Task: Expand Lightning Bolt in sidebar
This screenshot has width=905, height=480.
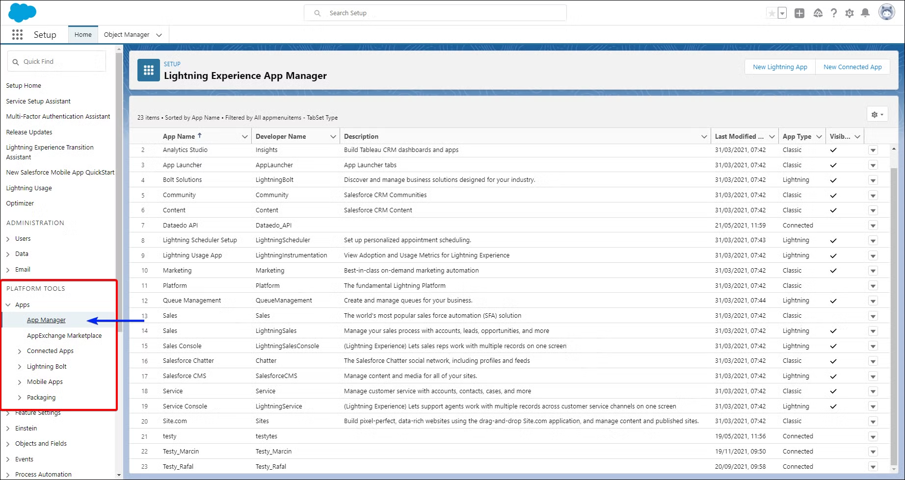Action: point(20,367)
